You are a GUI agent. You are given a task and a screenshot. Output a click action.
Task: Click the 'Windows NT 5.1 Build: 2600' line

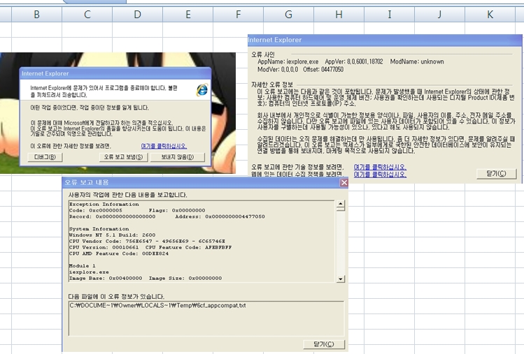[112, 235]
